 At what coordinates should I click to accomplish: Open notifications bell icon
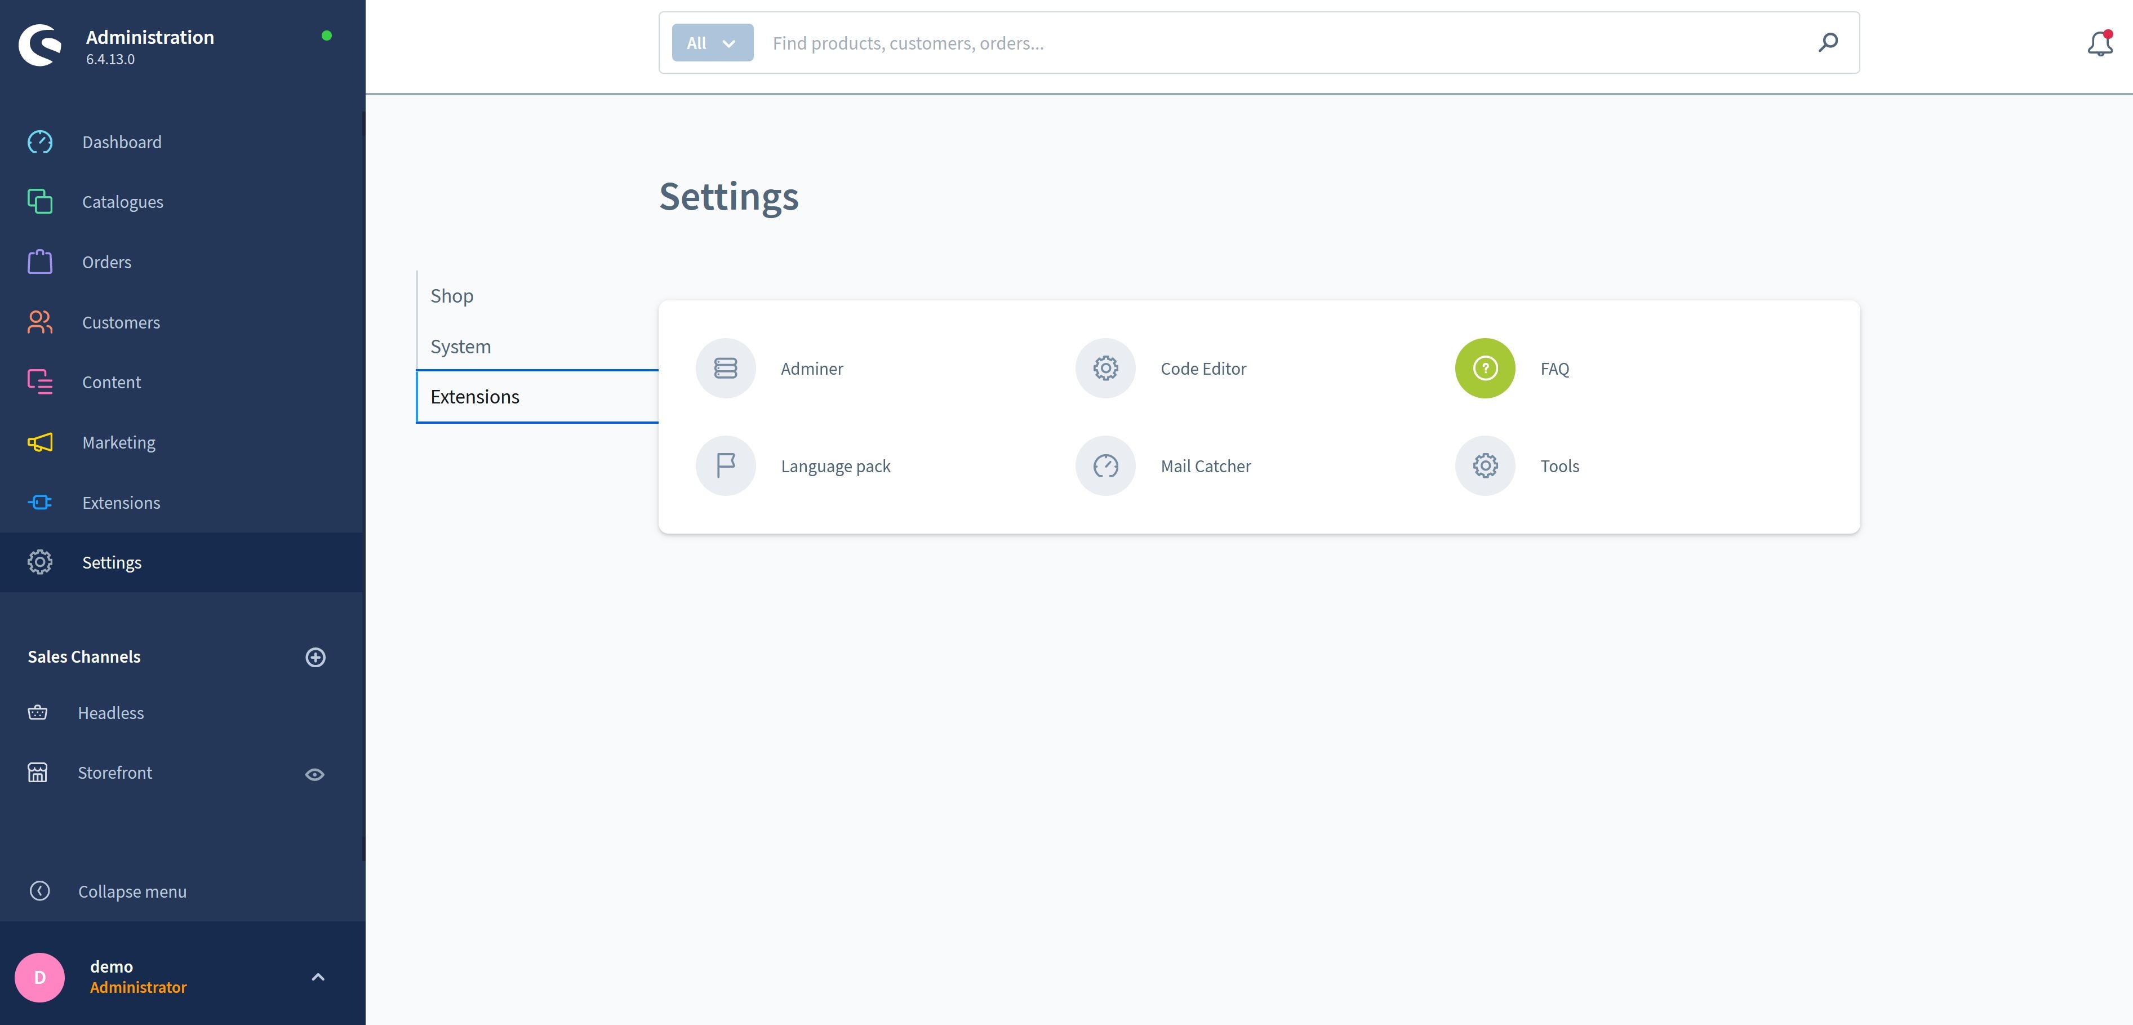pyautogui.click(x=2101, y=43)
